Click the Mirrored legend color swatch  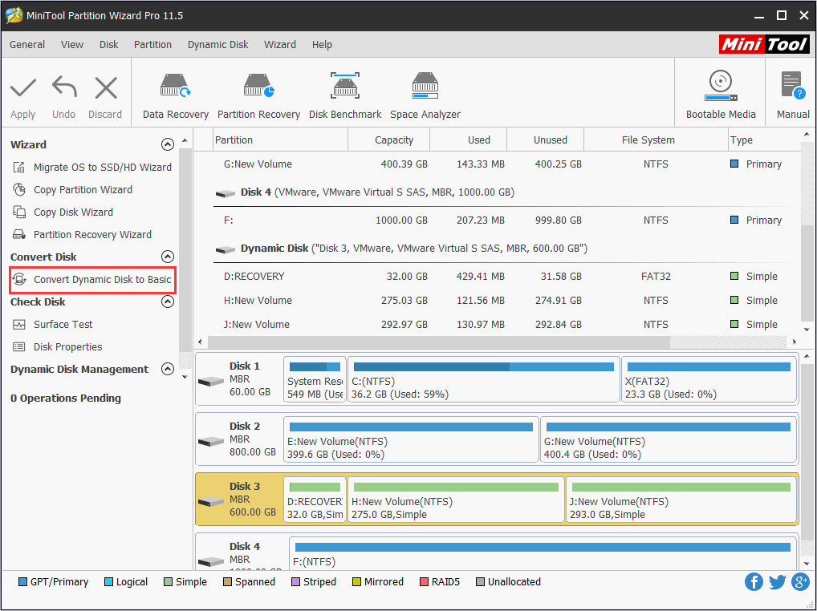pyautogui.click(x=357, y=581)
